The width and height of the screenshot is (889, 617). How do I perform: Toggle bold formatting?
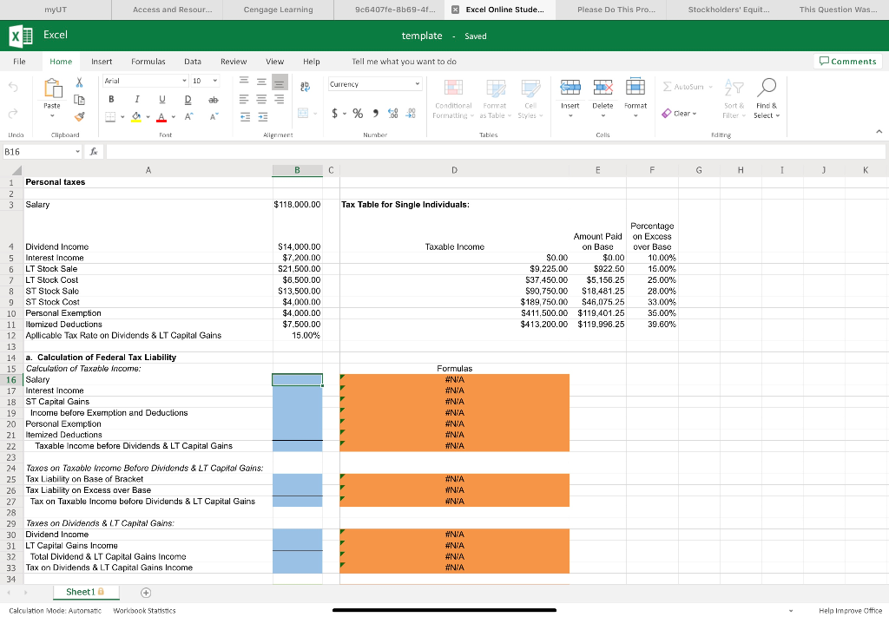point(112,99)
